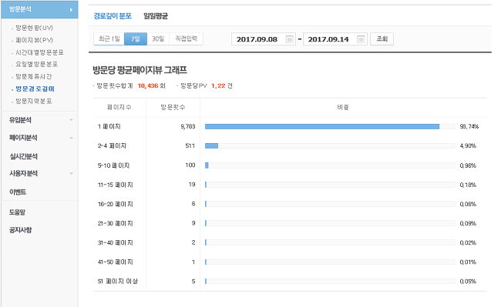
Task: Open the 공지사항 menu
Action: (x=21, y=230)
